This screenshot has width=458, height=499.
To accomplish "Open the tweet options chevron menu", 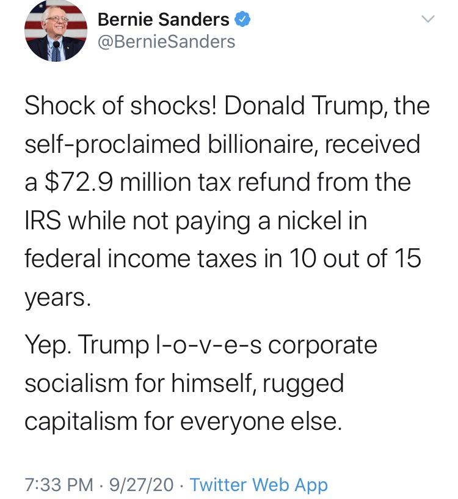I will pos(429,20).
